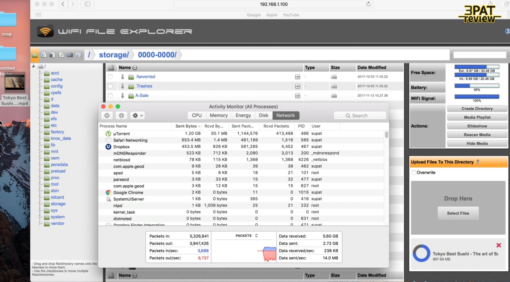Image resolution: width=510 pixels, height=282 pixels.
Task: Collapse the root tree node
Action: (x=34, y=66)
